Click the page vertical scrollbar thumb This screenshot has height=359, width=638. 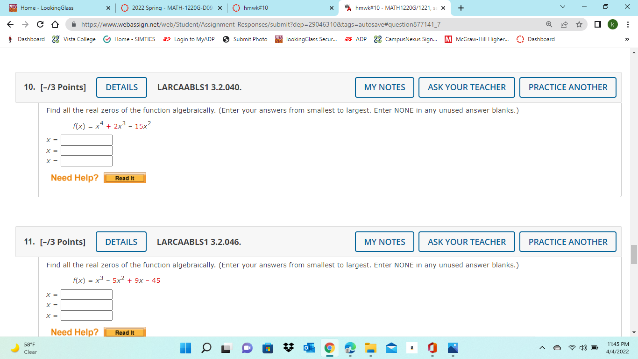[x=634, y=254]
